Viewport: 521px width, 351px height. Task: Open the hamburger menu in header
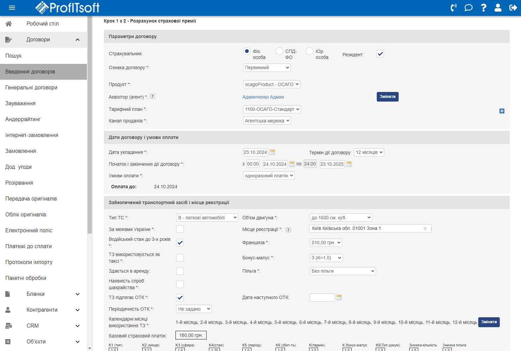point(12,8)
